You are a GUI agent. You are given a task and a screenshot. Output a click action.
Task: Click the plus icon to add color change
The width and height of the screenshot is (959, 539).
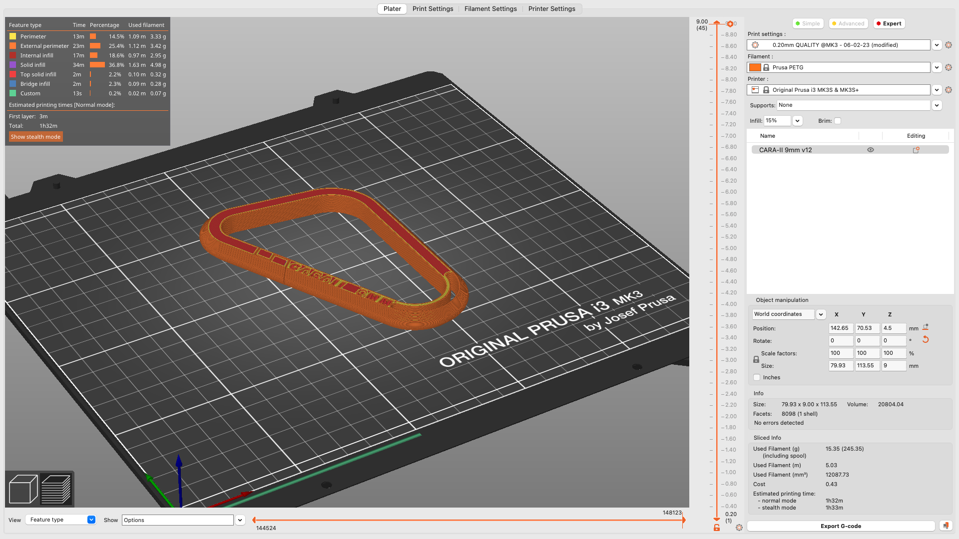point(730,24)
